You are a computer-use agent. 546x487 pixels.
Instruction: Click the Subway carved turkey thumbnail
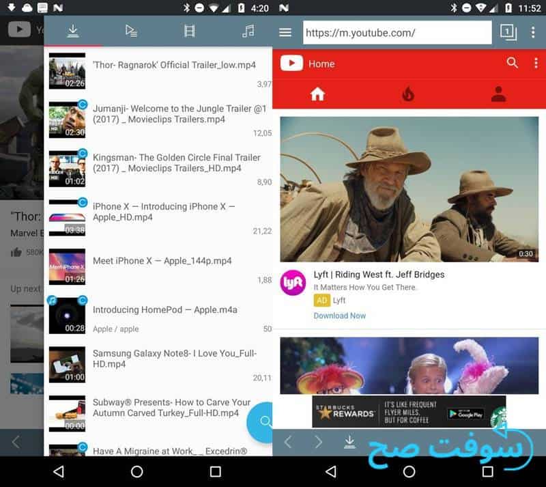click(67, 413)
